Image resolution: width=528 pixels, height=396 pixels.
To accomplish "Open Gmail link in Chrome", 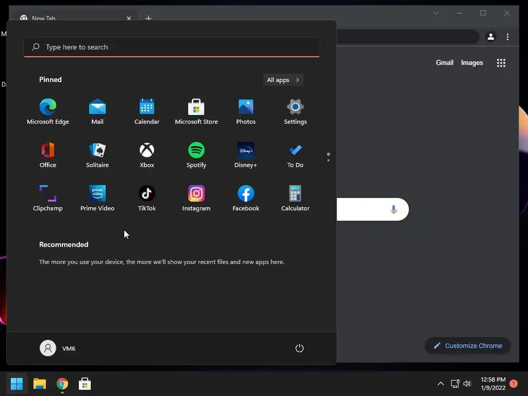I will click(x=444, y=62).
